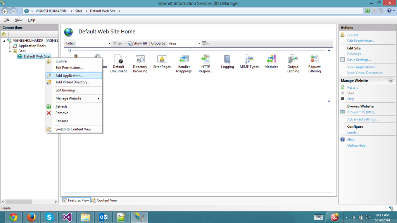Click the Advanced Settings link

coord(362,119)
